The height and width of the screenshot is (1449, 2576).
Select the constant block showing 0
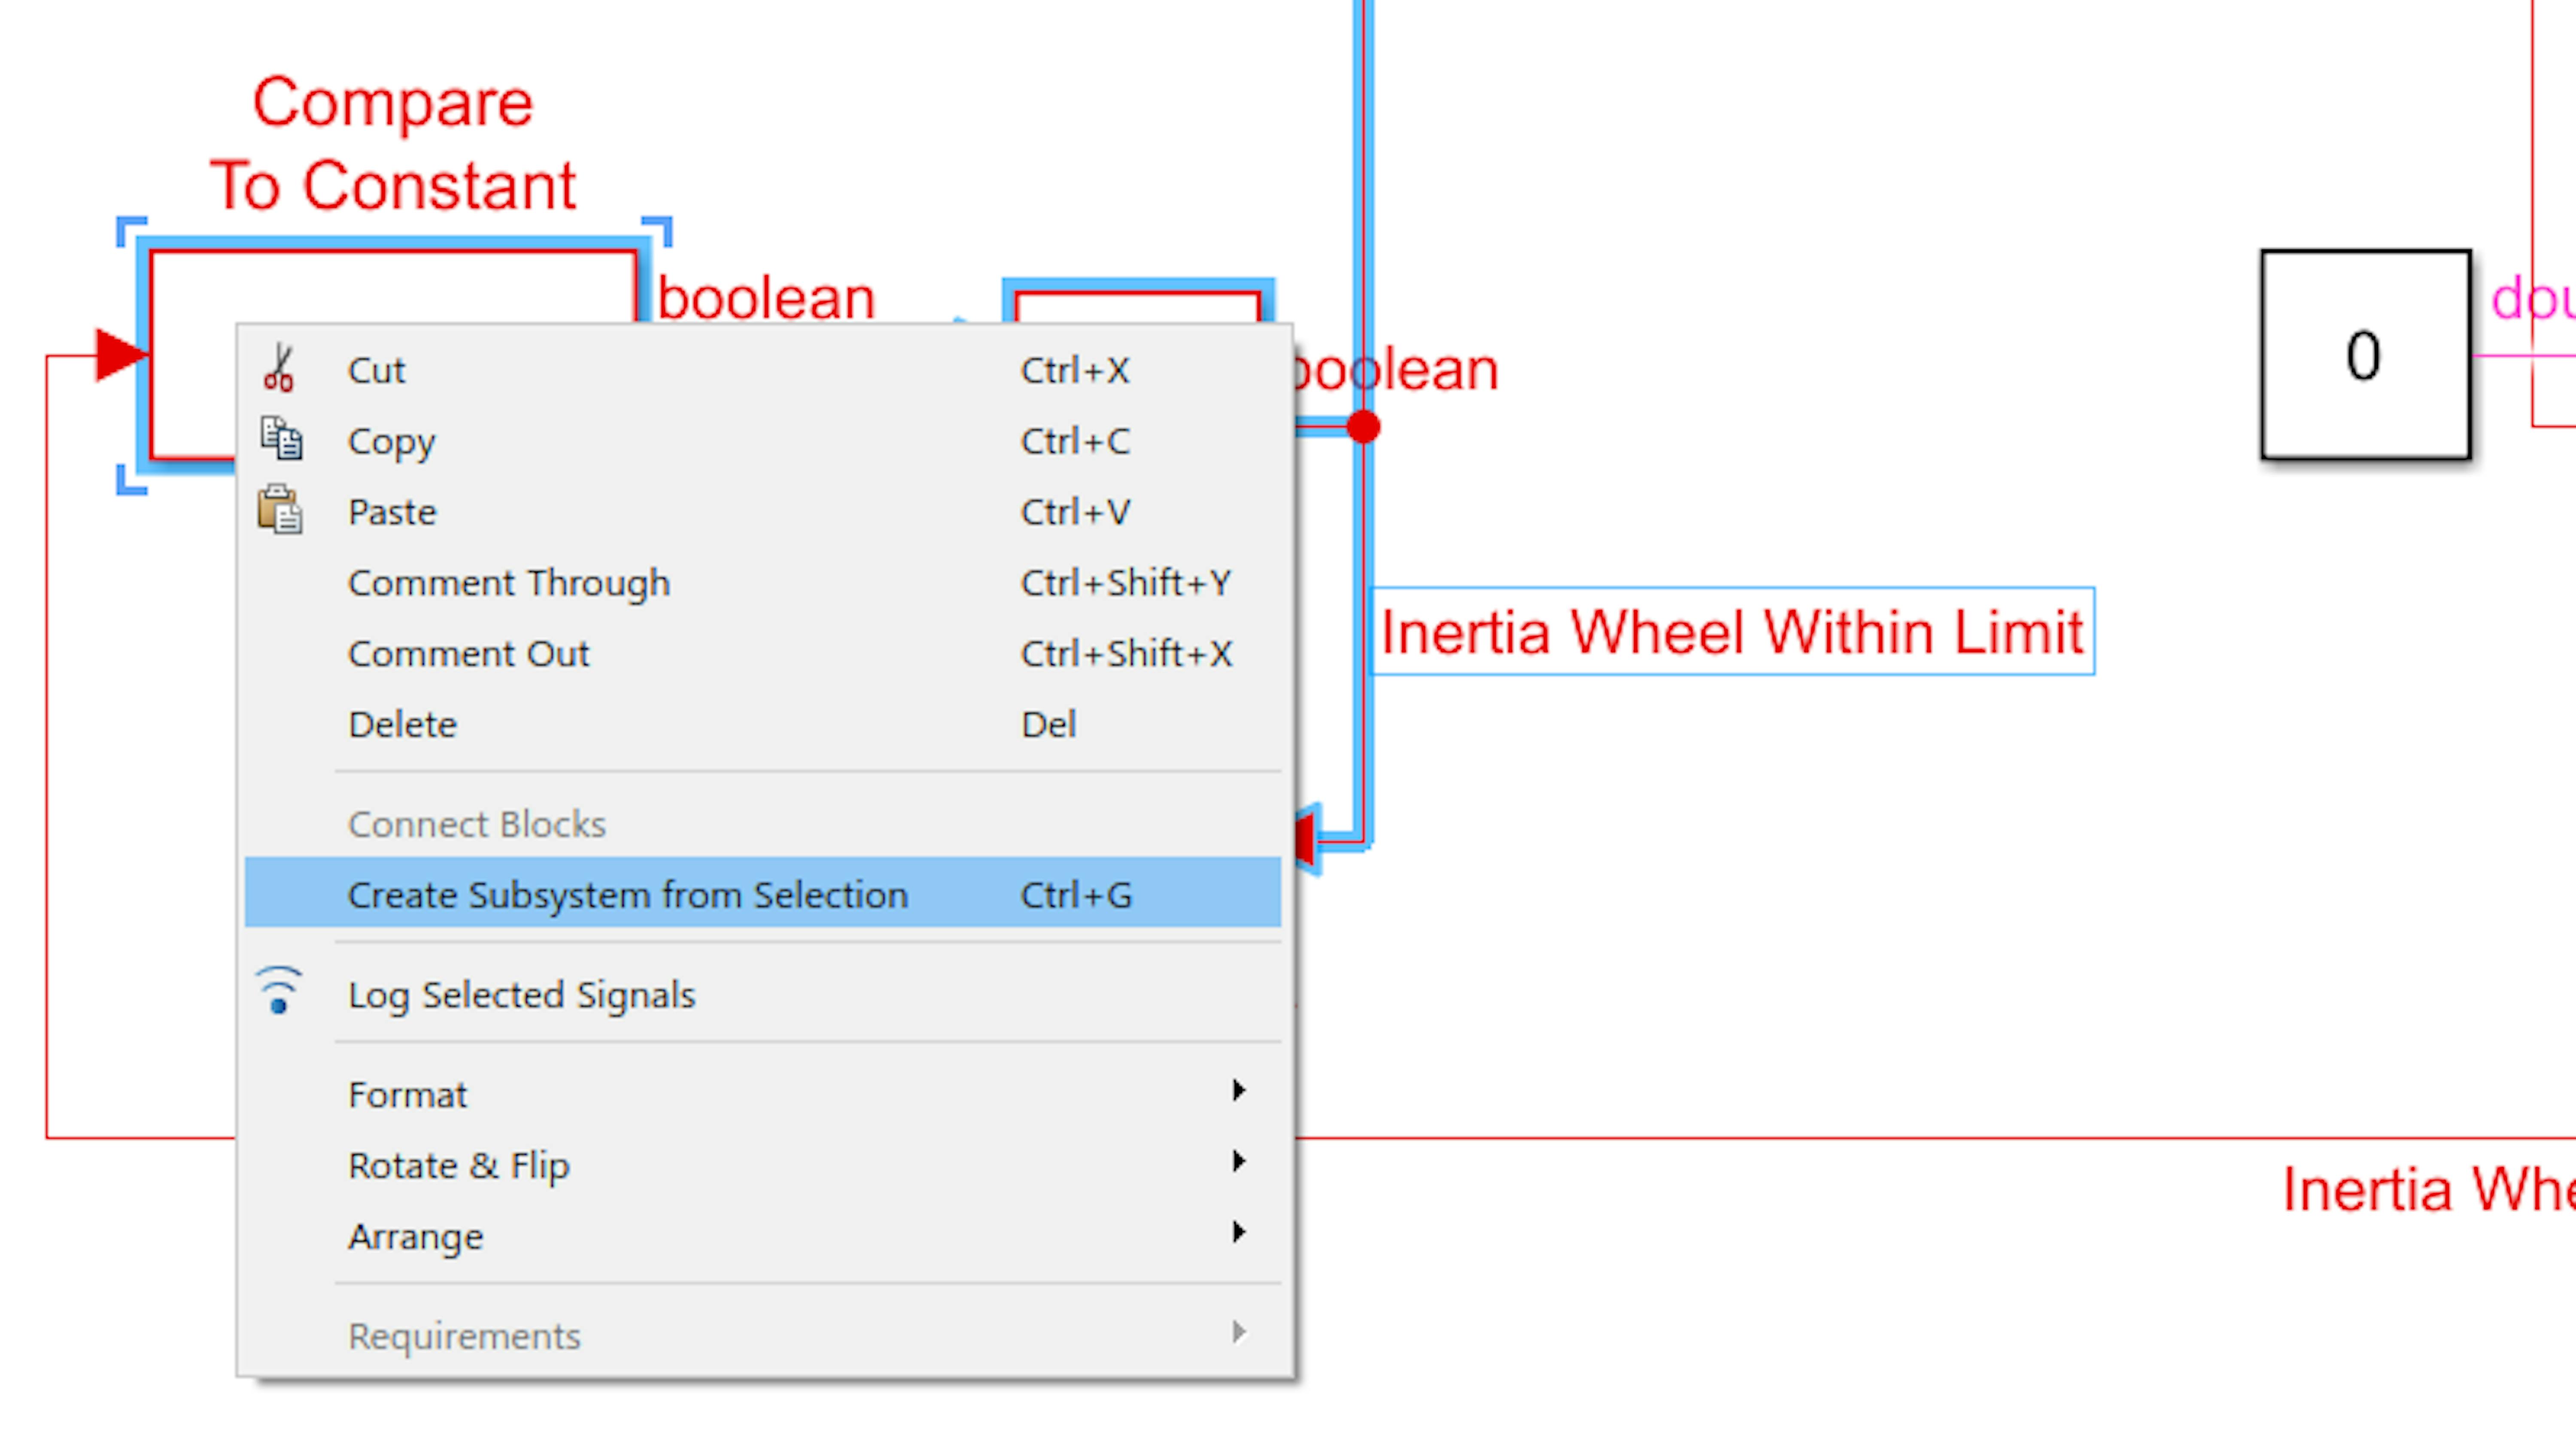click(x=2366, y=355)
